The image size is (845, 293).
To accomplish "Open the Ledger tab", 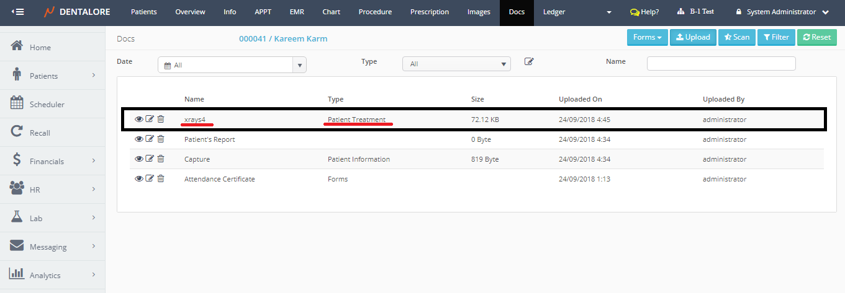I will pos(554,12).
